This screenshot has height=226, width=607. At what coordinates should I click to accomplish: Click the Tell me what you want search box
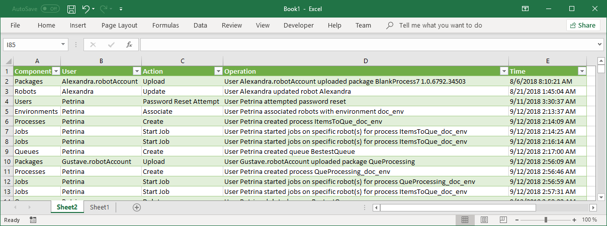[441, 25]
